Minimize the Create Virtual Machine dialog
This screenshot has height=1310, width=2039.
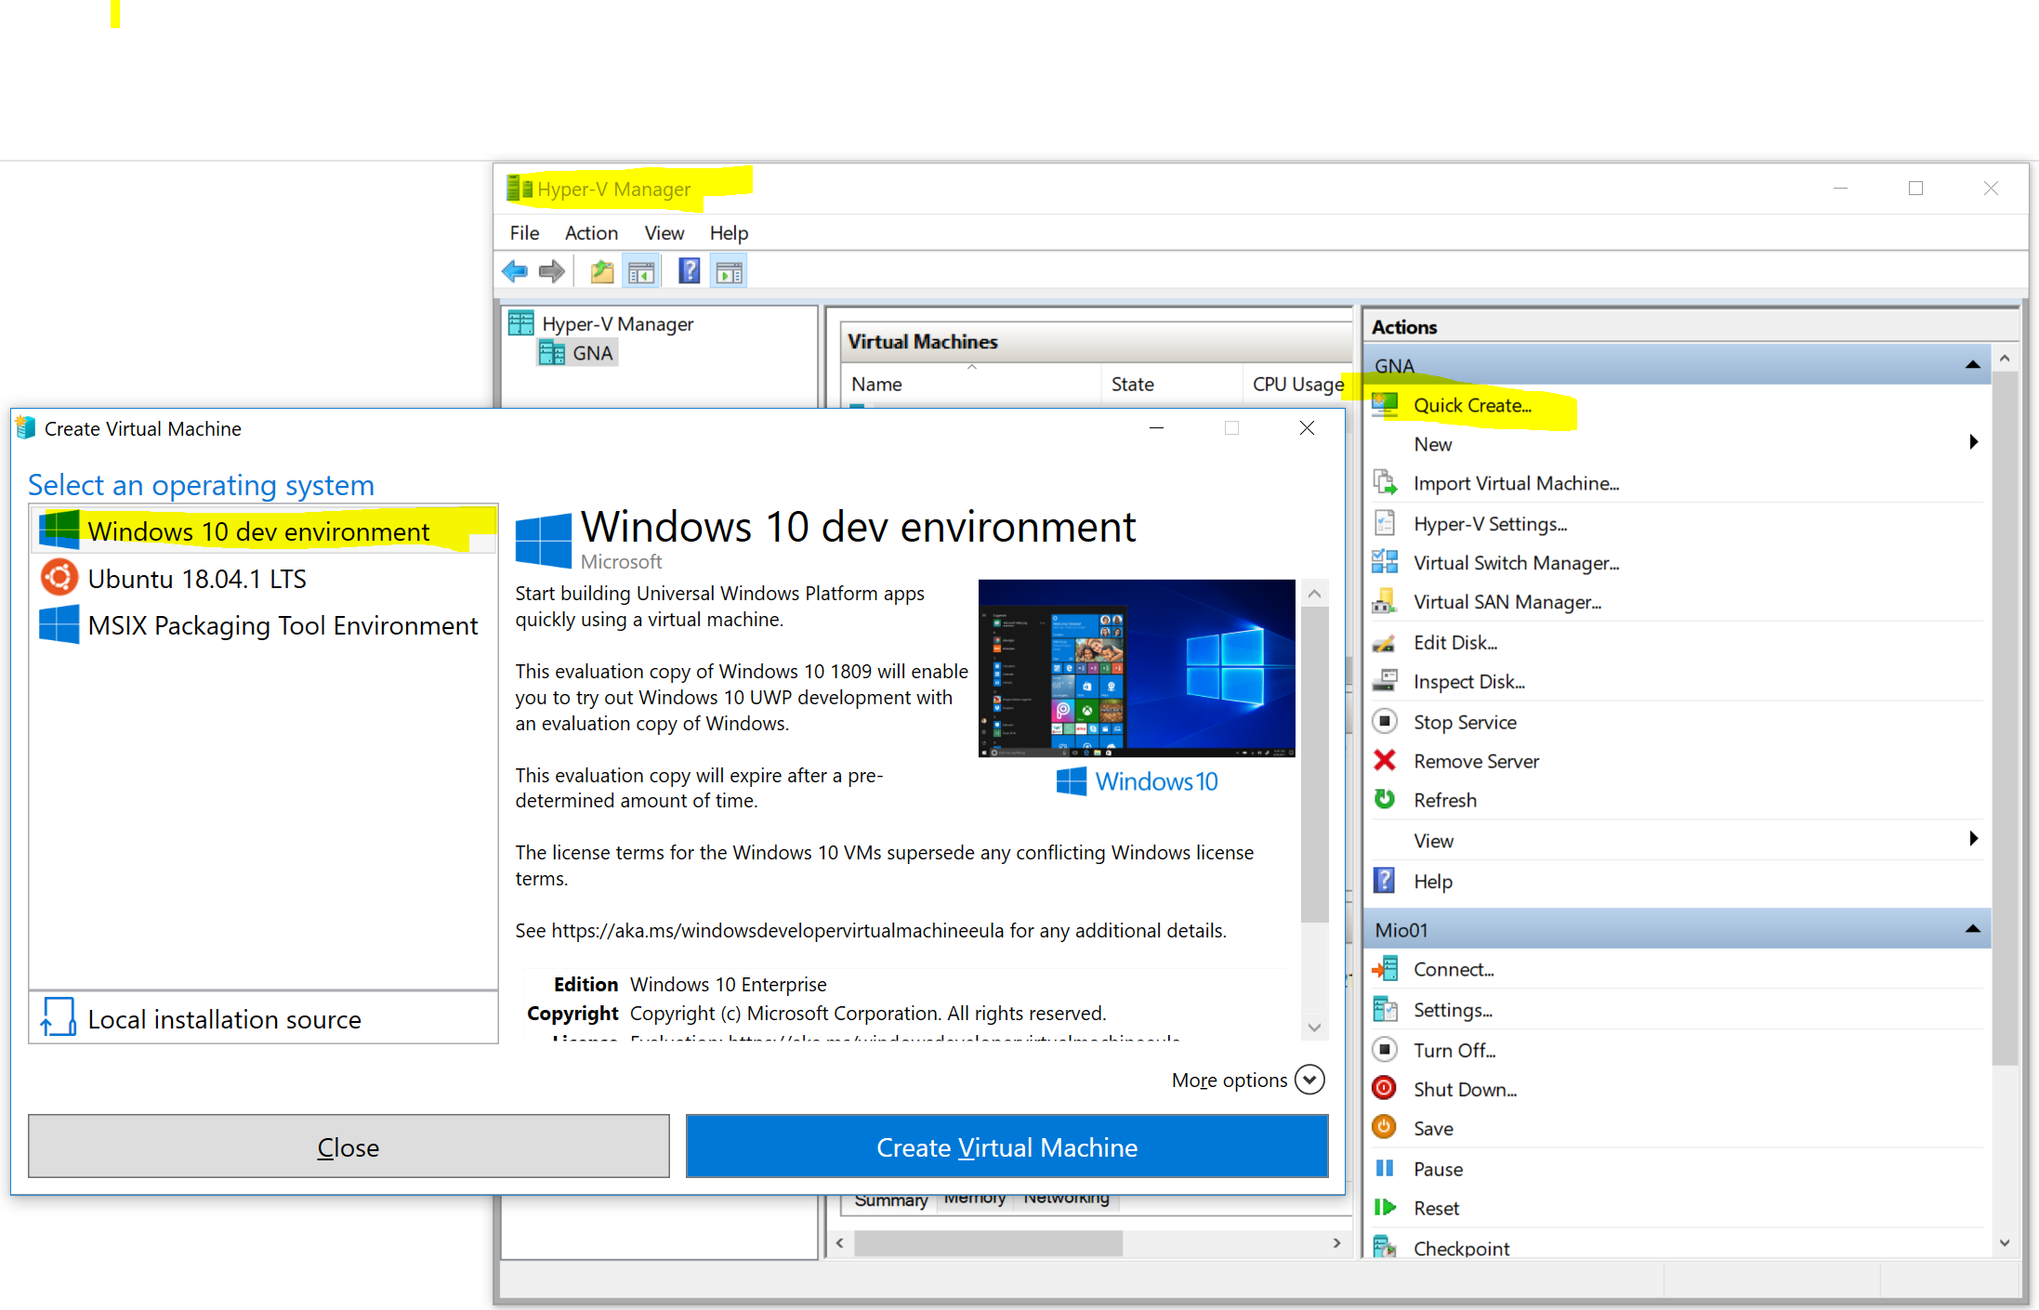[x=1156, y=427]
